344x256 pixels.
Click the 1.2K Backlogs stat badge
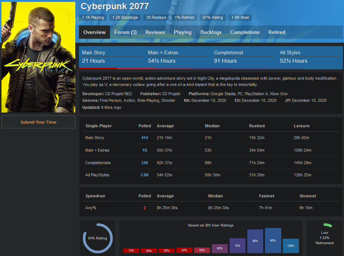125,18
